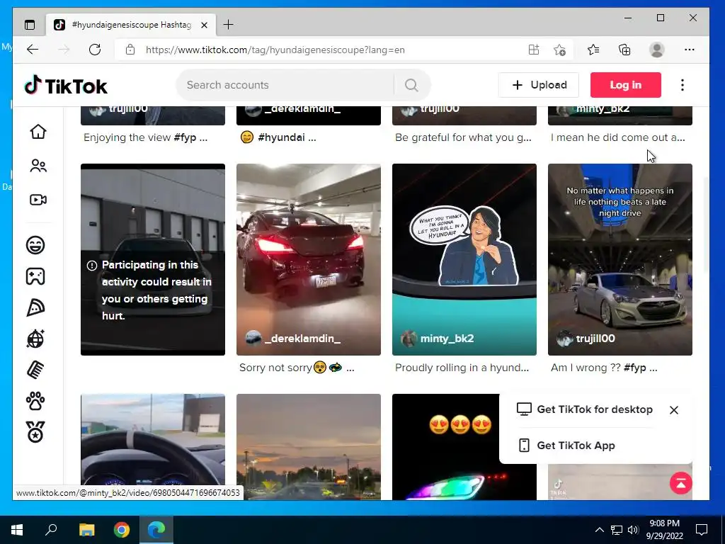Image resolution: width=725 pixels, height=544 pixels.
Task: Open File Explorer from taskbar
Action: [x=86, y=530]
